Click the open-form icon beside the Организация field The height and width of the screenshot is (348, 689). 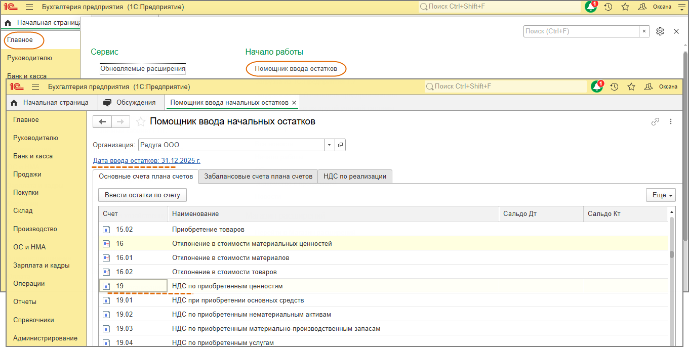point(340,145)
